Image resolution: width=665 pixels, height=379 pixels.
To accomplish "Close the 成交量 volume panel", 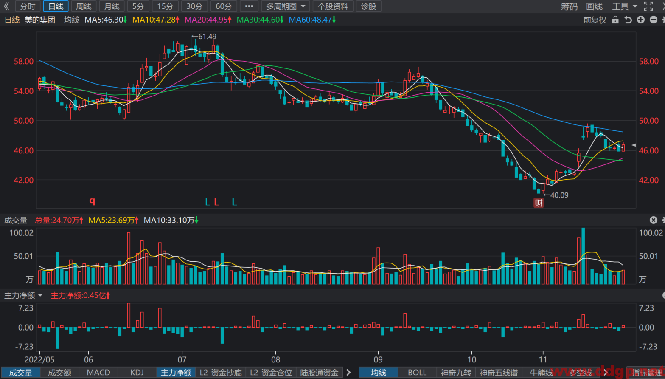I will [654, 220].
